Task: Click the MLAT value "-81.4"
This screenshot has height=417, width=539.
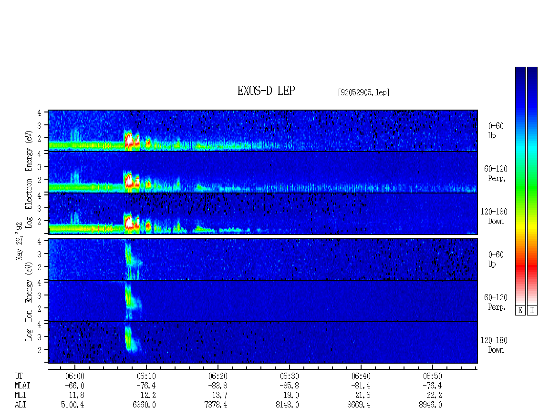Action: (361, 386)
